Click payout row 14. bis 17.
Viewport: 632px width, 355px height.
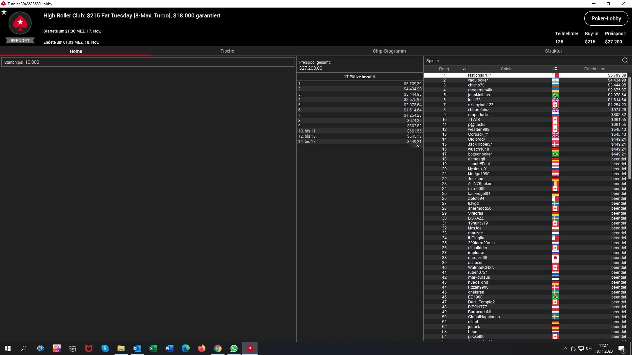click(x=360, y=142)
